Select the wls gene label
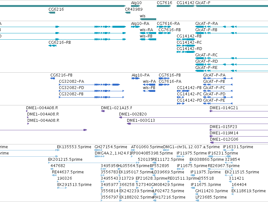Image resolution: width=268 pixels, height=202 pixels. coord(143,16)
